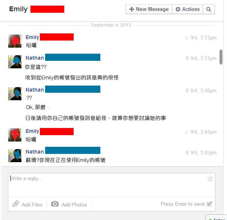The height and width of the screenshot is (220, 227).
Task: Click the Add Files label
Action: click(x=32, y=205)
